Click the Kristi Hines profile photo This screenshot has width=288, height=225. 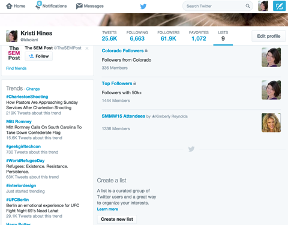coord(11,36)
